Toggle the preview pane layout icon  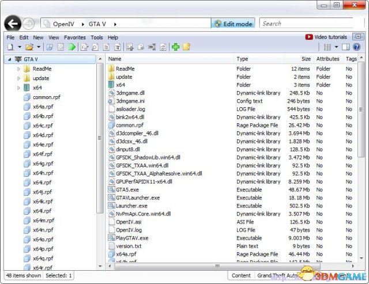(x=346, y=47)
